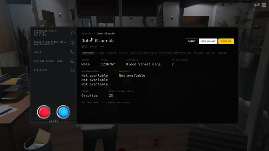Switch to the Player Transport tab
The height and width of the screenshot is (151, 269).
point(106,53)
